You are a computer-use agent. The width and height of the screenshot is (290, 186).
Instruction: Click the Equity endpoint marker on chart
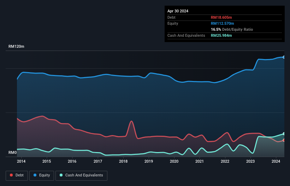pyautogui.click(x=284, y=57)
